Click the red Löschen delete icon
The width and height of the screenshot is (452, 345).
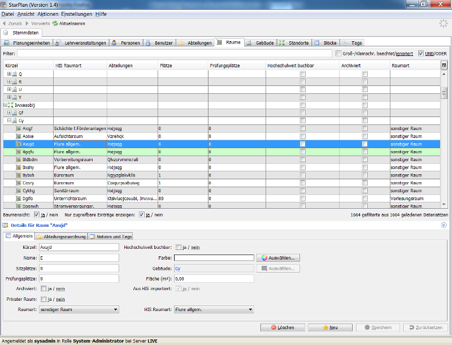(273, 327)
